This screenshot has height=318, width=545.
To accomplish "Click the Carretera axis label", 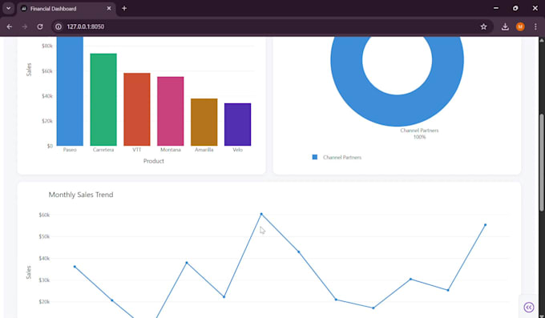I will [103, 150].
